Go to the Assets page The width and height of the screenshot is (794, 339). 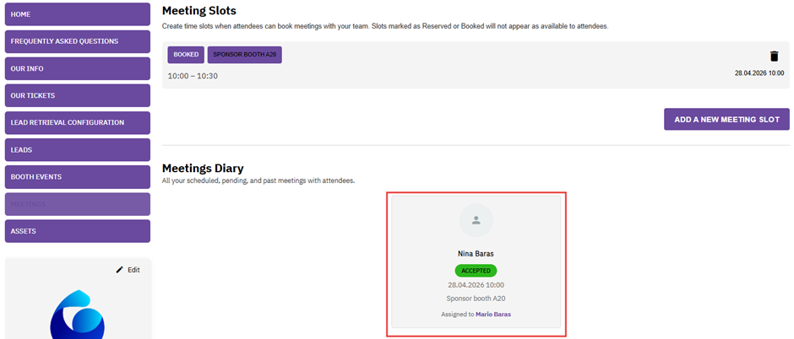point(77,231)
